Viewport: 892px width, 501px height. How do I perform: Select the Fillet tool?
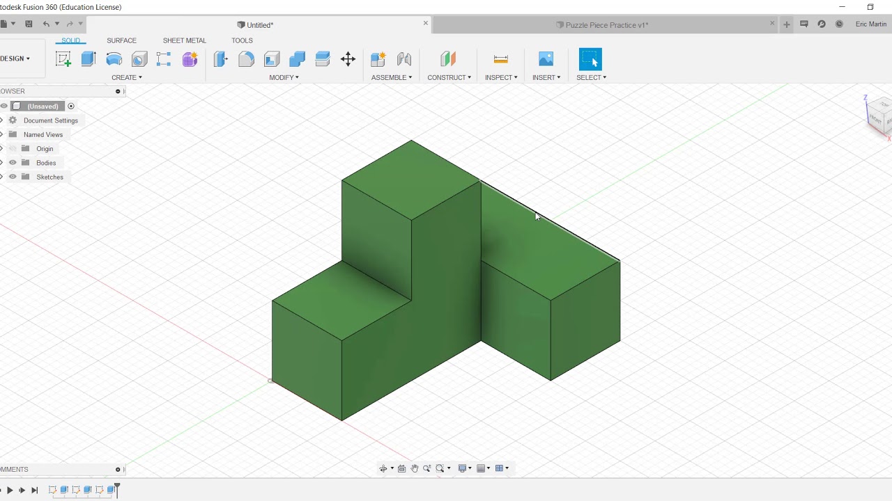pos(246,59)
